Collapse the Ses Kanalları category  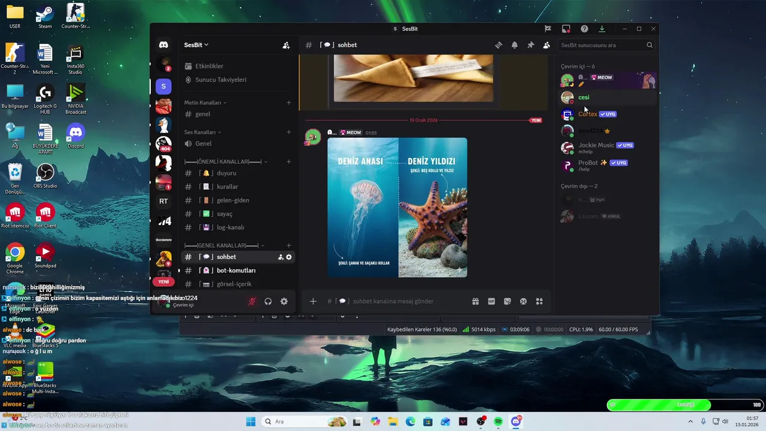[202, 132]
